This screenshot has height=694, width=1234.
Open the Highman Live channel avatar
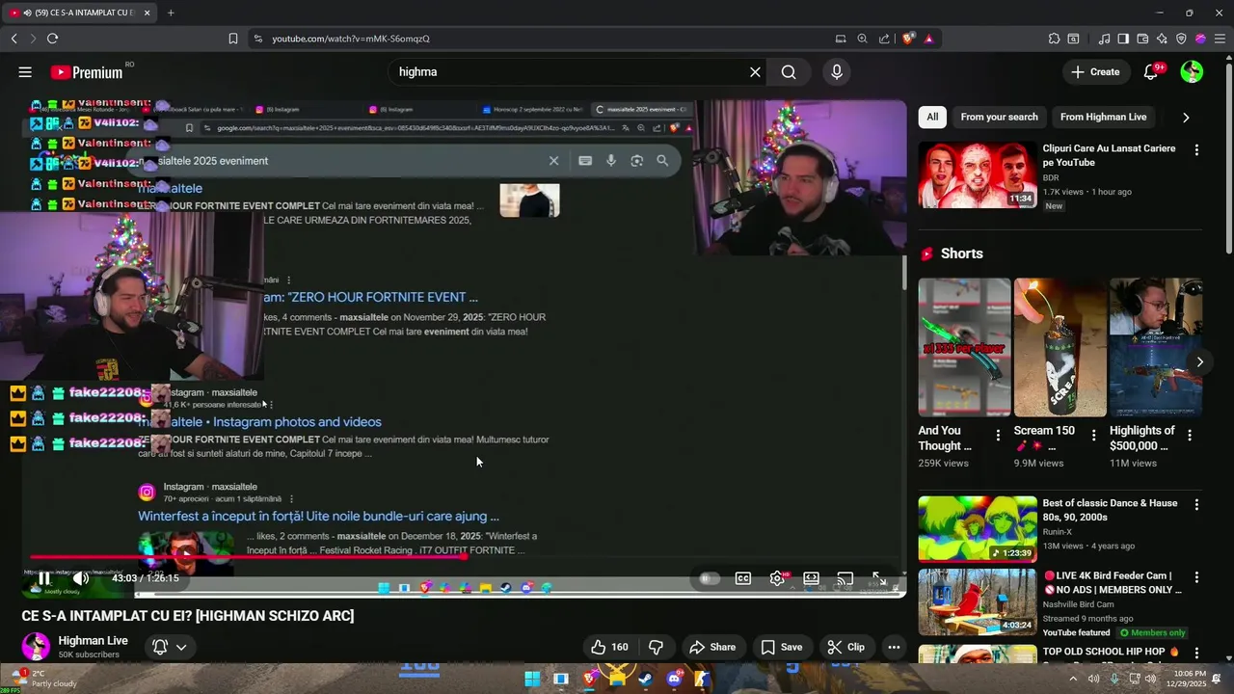36,646
